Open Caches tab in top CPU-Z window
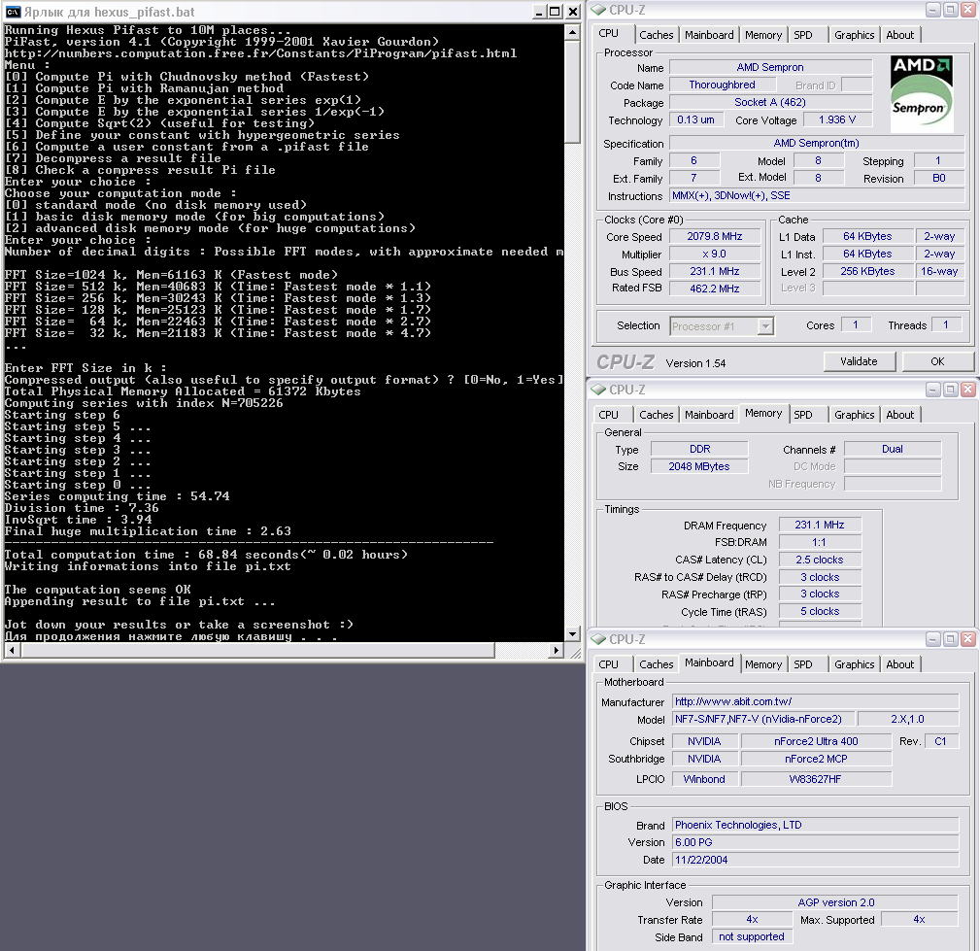Image resolution: width=980 pixels, height=951 pixels. click(657, 35)
